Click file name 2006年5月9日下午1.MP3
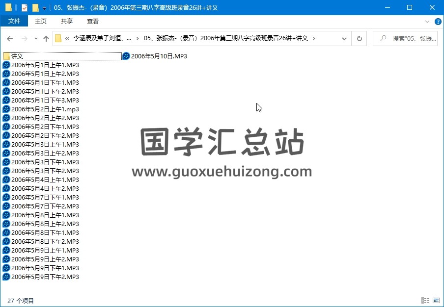Image resolution: width=444 pixels, height=307 pixels. tap(45, 268)
